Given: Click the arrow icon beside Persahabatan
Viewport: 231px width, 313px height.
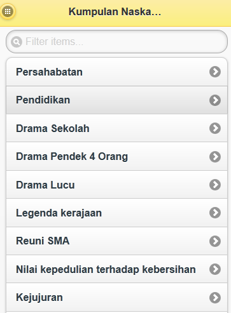Looking at the screenshot, I should click(x=215, y=72).
